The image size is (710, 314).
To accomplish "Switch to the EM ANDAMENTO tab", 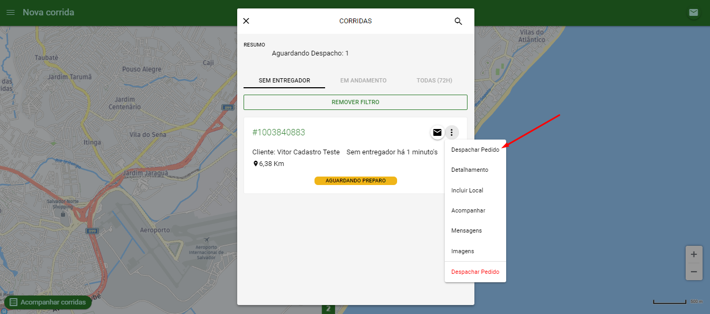I will 363,81.
